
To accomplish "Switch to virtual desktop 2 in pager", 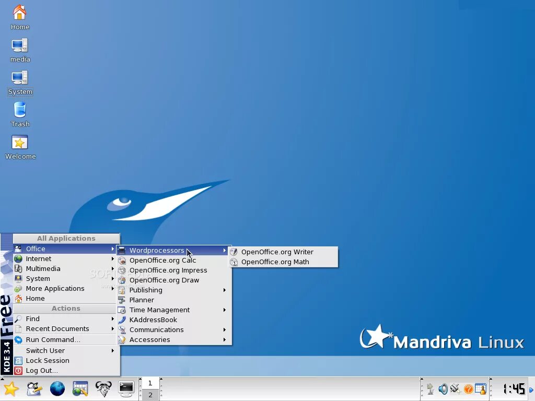I will [150, 395].
